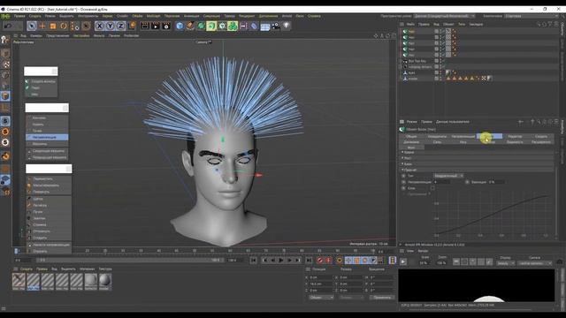Click Go to end of animation button

[309, 260]
